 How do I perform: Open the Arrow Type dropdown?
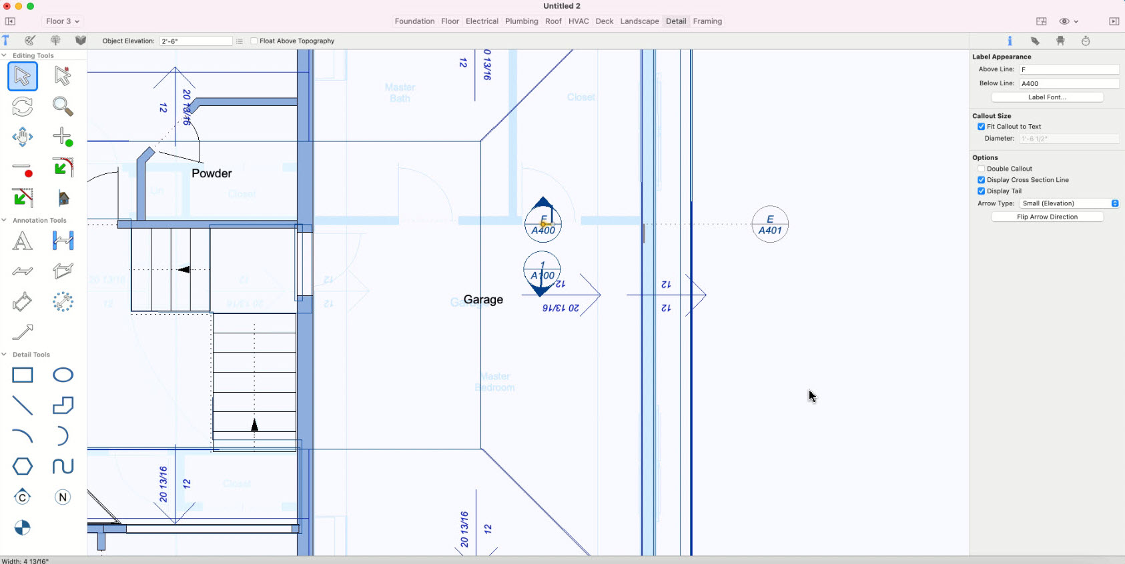[1069, 203]
